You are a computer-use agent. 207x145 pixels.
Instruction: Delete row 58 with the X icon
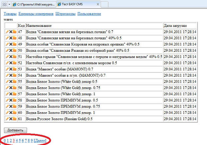[x=11, y=100]
